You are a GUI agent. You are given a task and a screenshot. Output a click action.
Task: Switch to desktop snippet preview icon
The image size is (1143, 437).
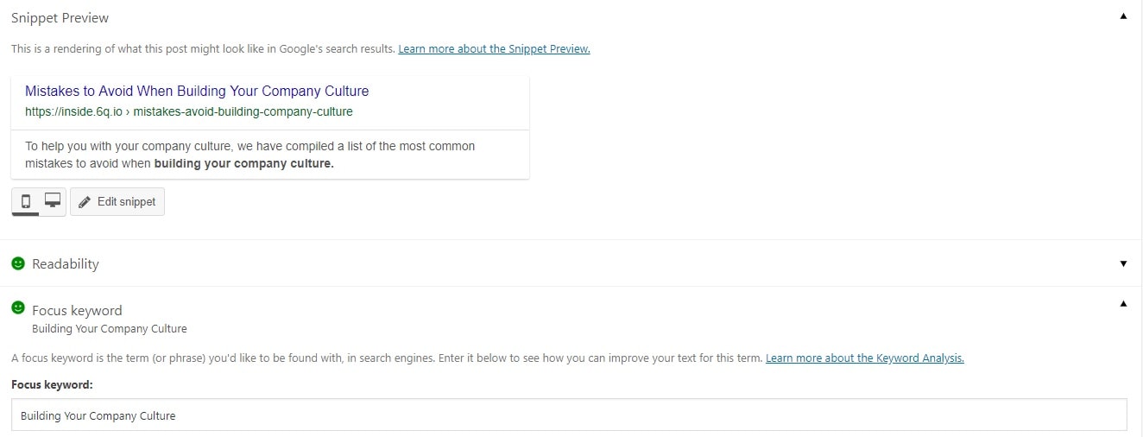tap(53, 201)
